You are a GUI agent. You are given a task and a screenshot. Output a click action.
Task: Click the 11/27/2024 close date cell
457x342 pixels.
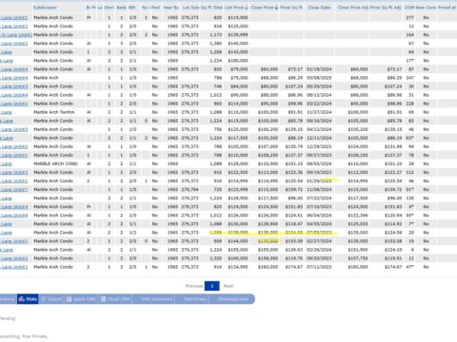coord(319,112)
